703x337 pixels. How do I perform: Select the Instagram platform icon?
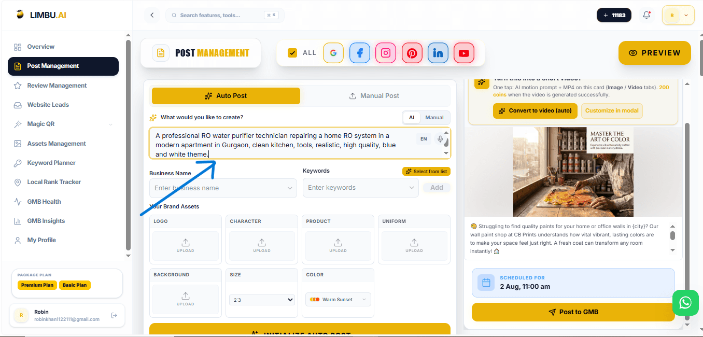point(386,53)
